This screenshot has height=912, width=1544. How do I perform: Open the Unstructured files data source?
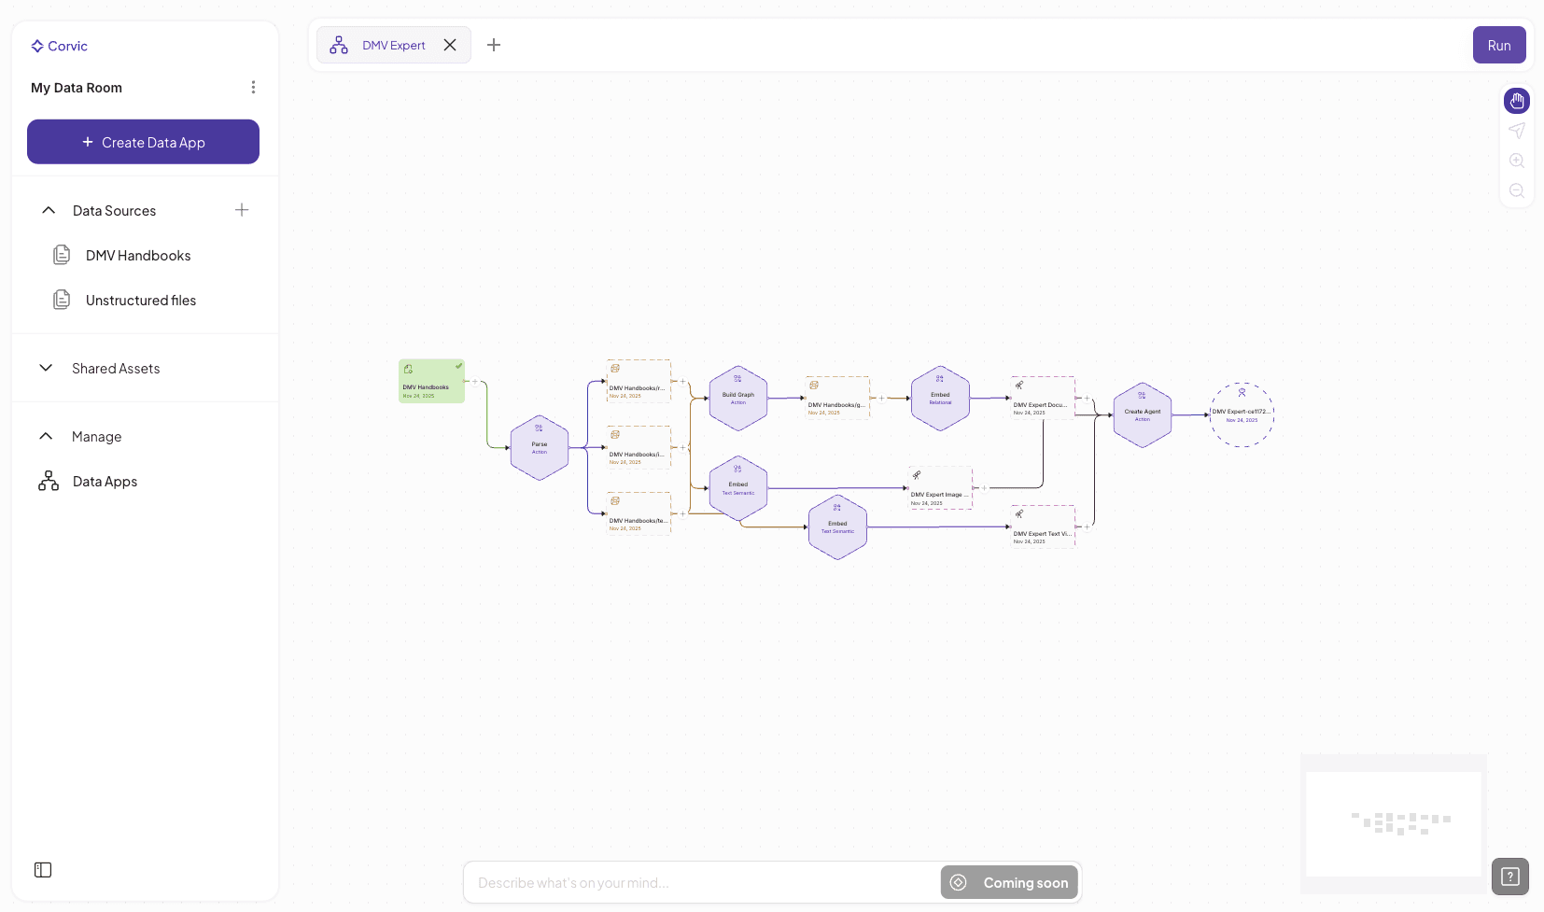(x=140, y=300)
